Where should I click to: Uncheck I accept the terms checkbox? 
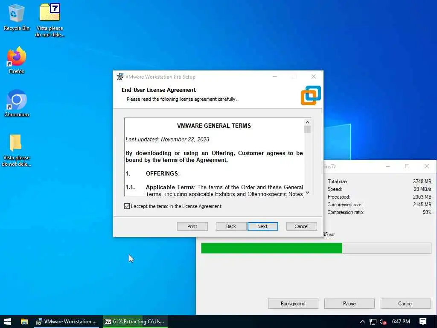[x=127, y=206]
